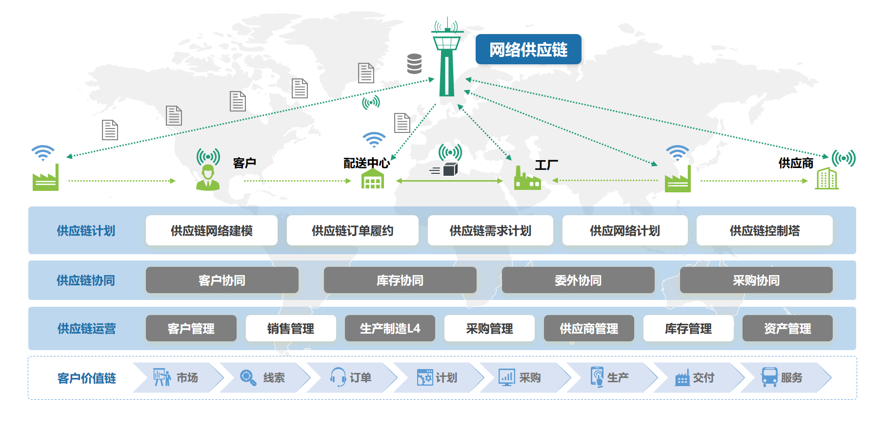Click the 客户协同 gray button
This screenshot has width=883, height=428.
point(222,280)
